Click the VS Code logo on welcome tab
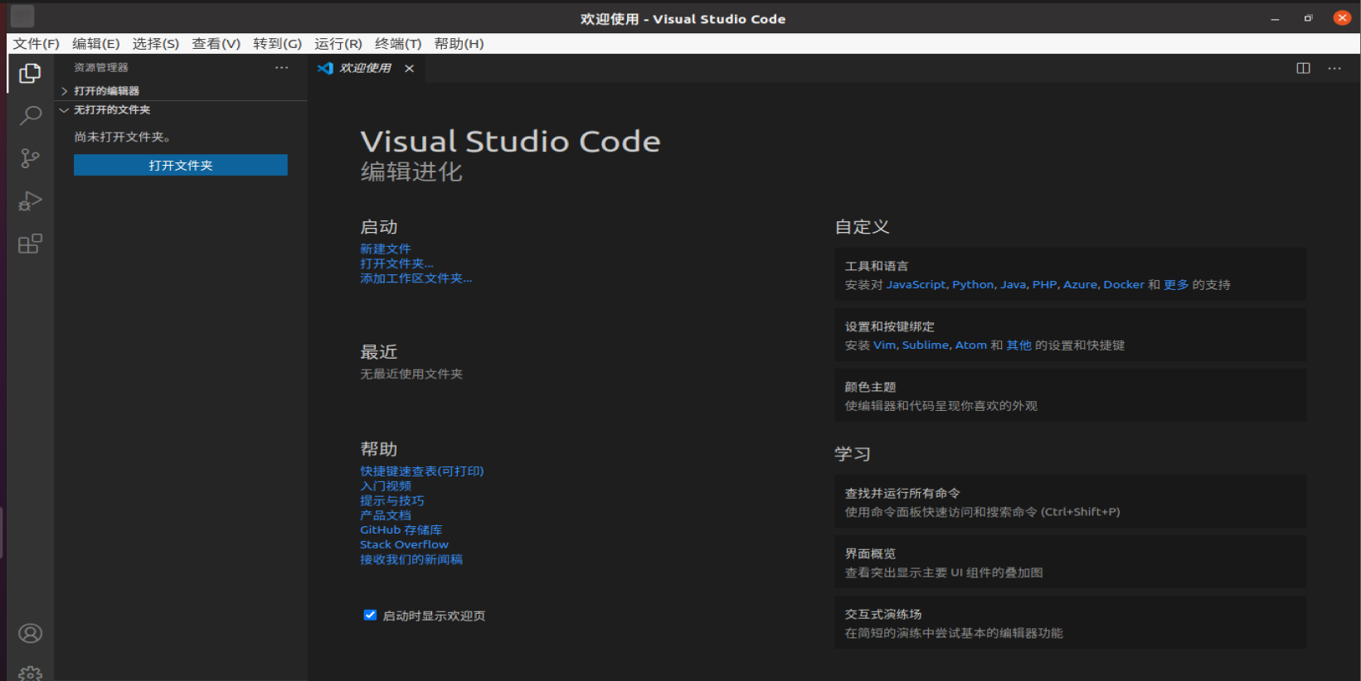This screenshot has height=681, width=1361. pos(325,68)
